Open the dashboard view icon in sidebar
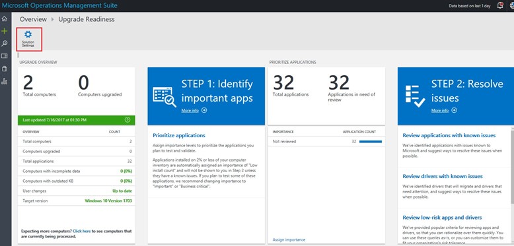 click(4, 56)
